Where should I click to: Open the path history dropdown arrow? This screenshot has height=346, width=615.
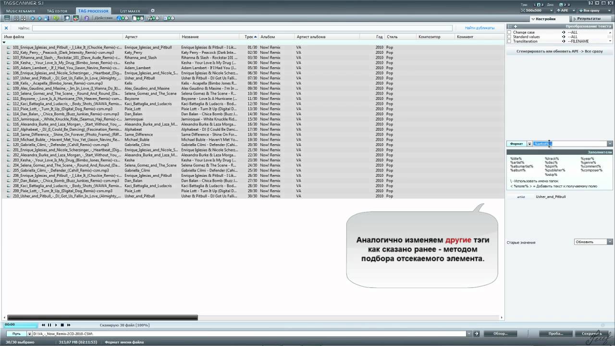469,334
